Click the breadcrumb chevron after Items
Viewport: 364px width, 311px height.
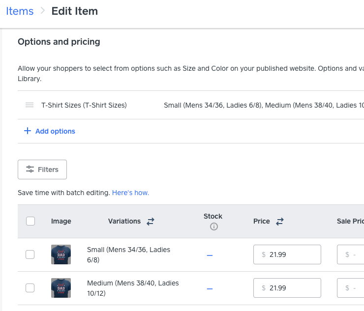pos(43,11)
